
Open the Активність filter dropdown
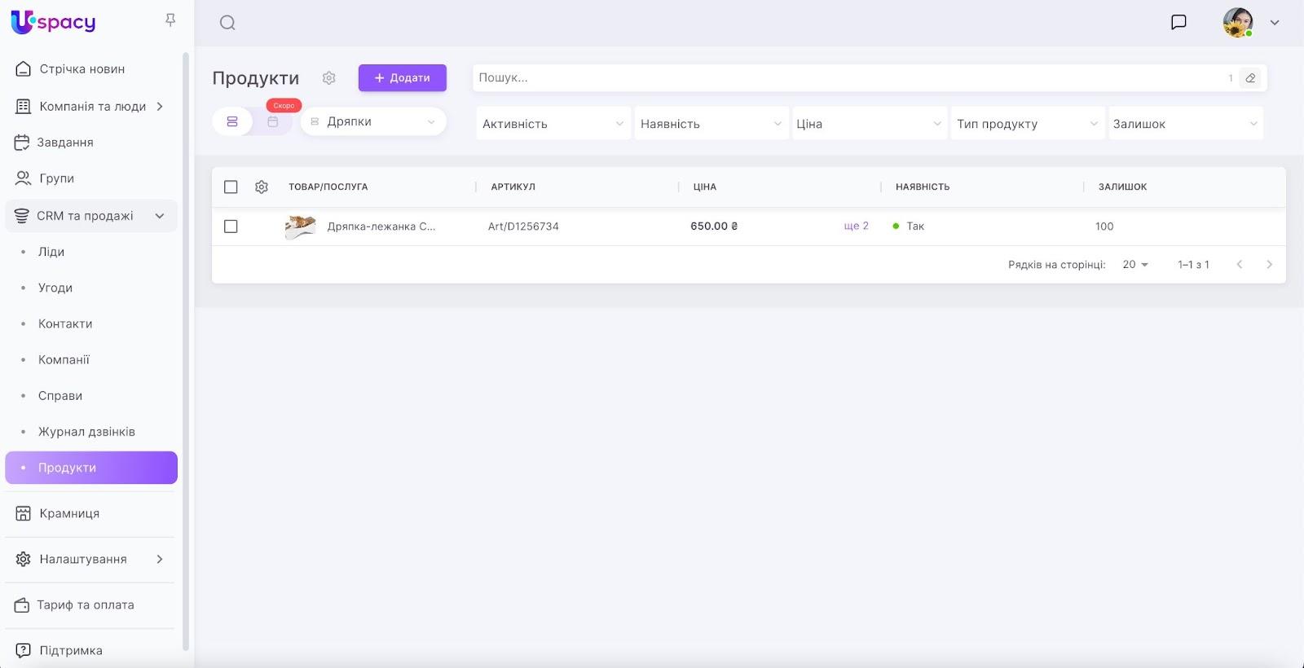[553, 124]
